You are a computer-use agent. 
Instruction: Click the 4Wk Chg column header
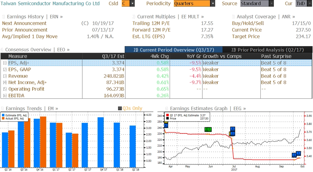pos(147,56)
